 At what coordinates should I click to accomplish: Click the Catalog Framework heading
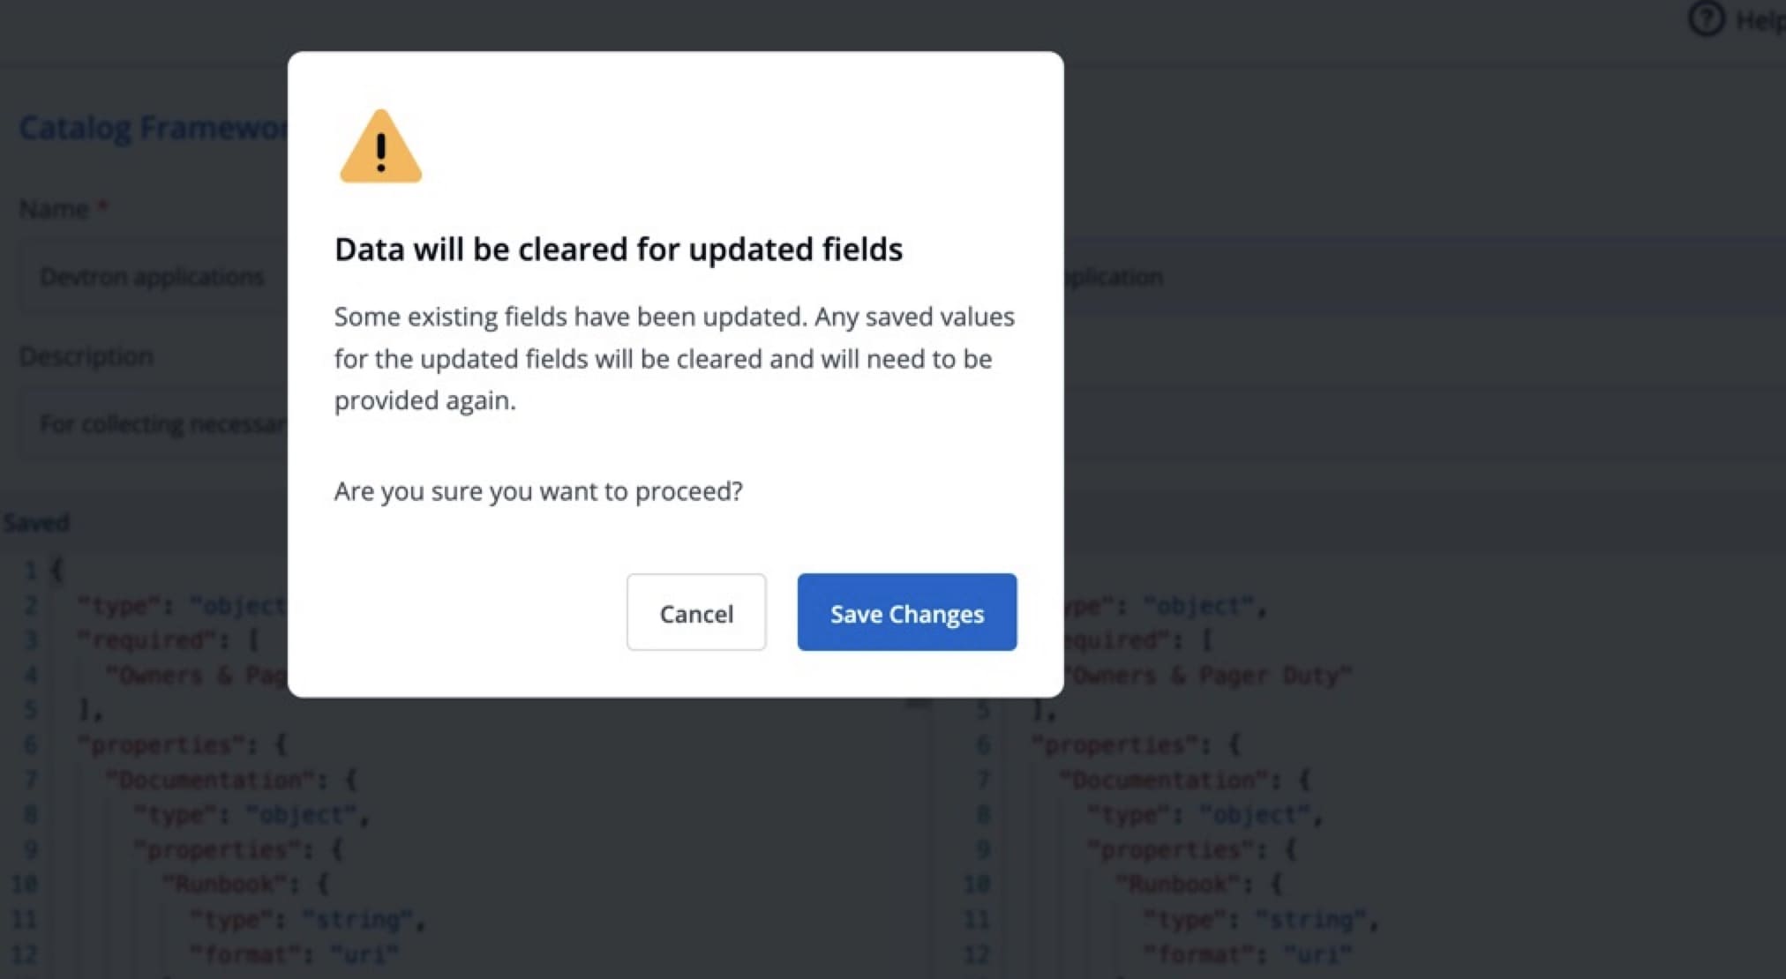(x=153, y=128)
